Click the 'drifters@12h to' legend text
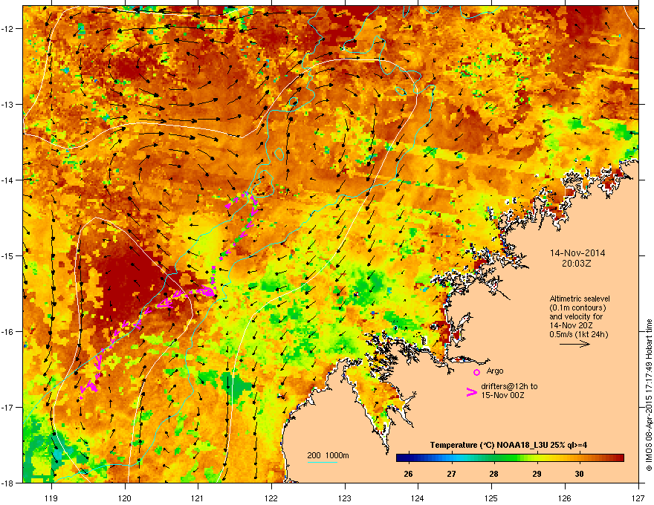This screenshot has height=505, width=654. (x=509, y=386)
